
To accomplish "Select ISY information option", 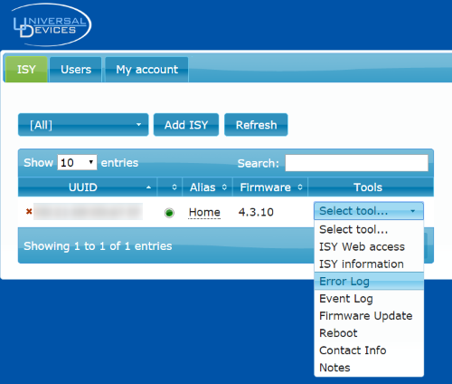I will pos(369,264).
